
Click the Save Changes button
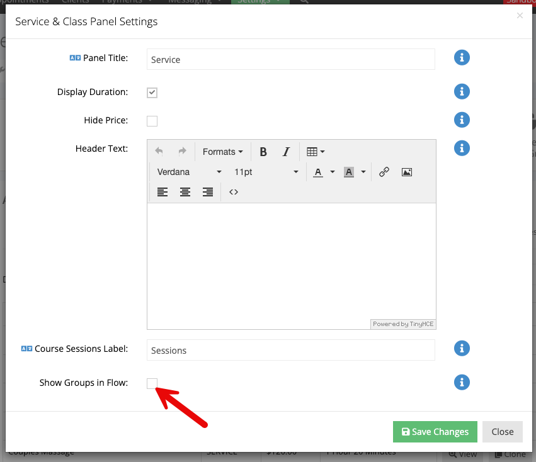tap(435, 432)
